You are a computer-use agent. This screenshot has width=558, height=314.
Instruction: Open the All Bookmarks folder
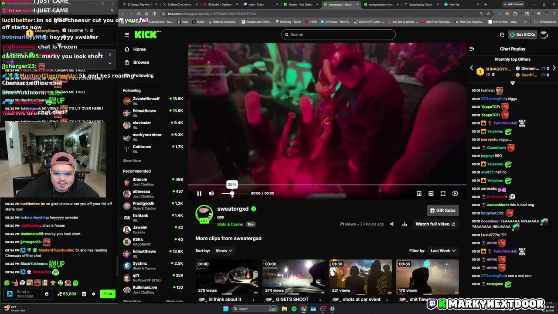(x=545, y=22)
